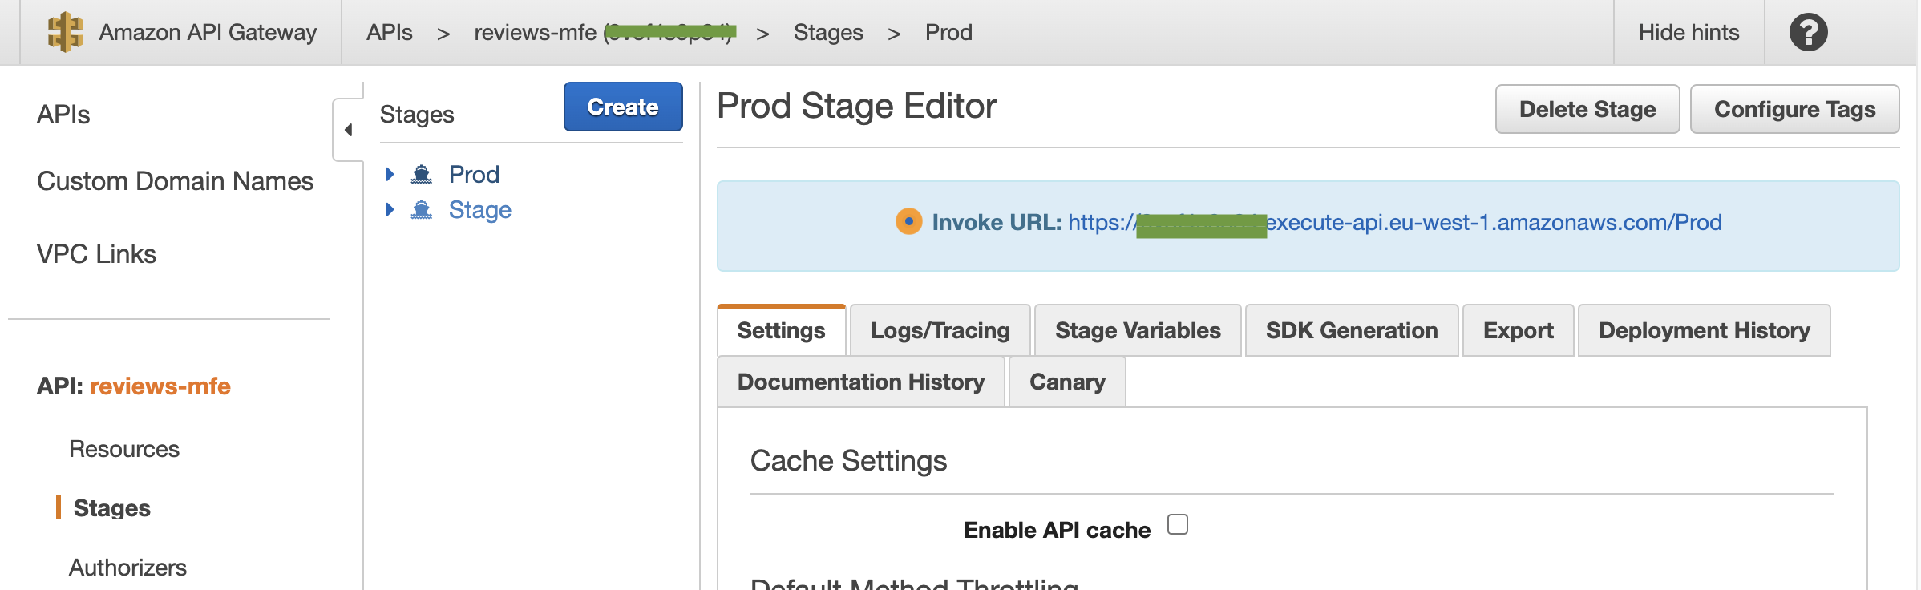Enable the API cache checkbox
This screenshot has width=1921, height=590.
coord(1177,525)
